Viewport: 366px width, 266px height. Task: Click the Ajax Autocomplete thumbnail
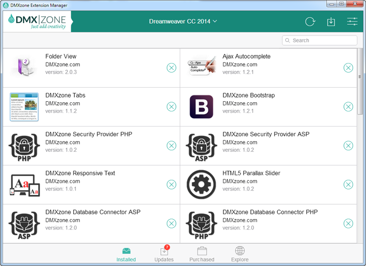coord(202,66)
